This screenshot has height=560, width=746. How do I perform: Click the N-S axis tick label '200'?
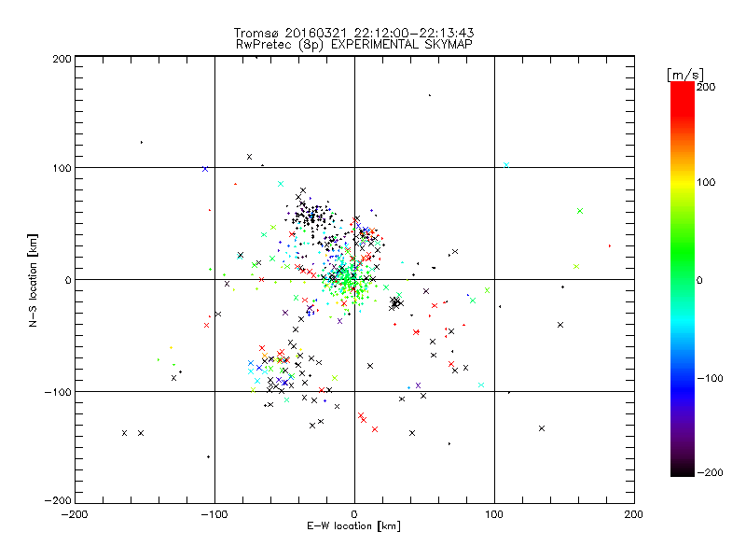62,59
